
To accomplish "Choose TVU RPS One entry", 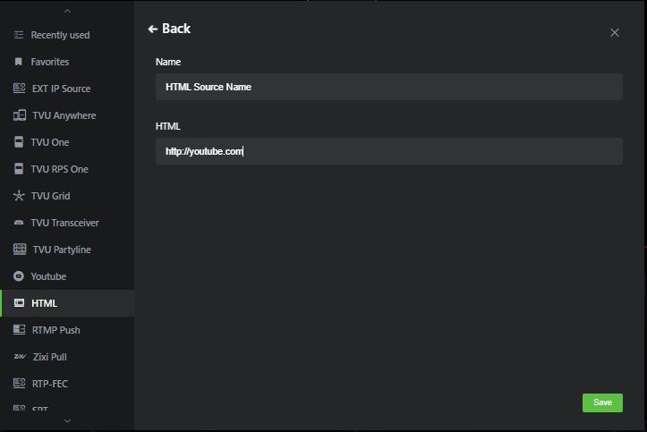I will click(x=67, y=169).
